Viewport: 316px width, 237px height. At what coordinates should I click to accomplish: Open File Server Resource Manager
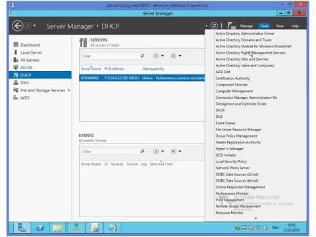(x=238, y=130)
